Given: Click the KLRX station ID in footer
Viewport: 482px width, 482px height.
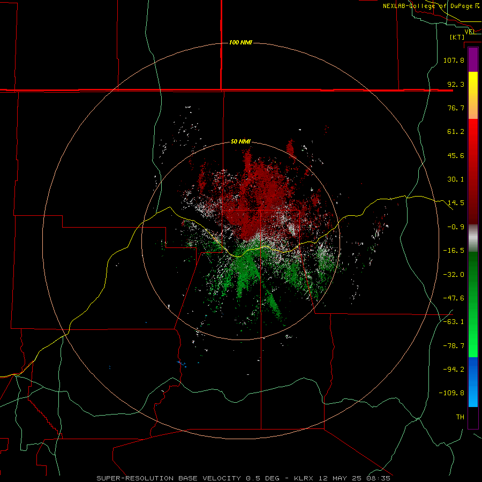Looking at the screenshot, I should [x=305, y=478].
